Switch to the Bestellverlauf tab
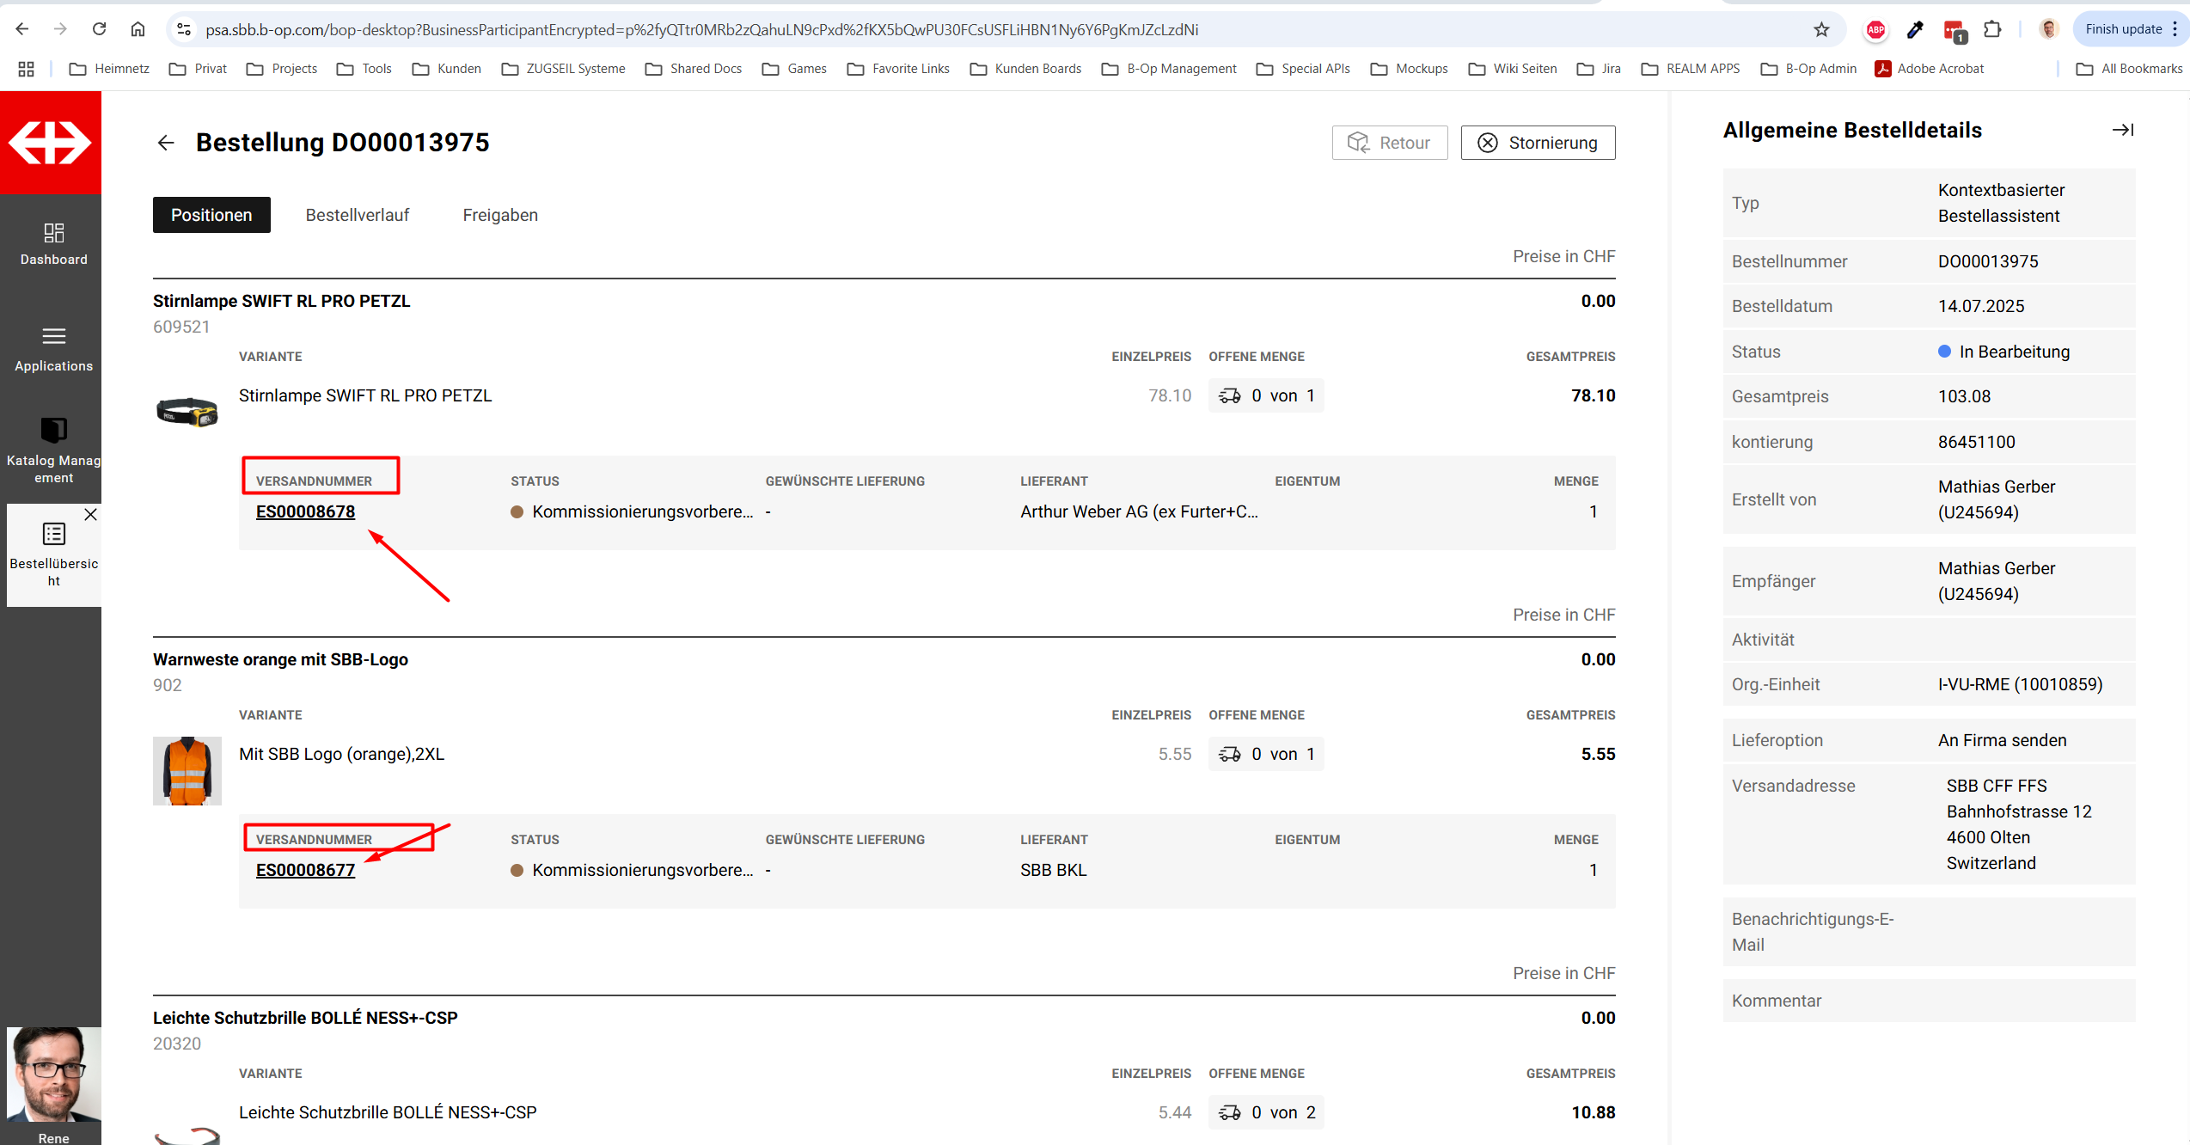This screenshot has width=2190, height=1145. (x=357, y=215)
